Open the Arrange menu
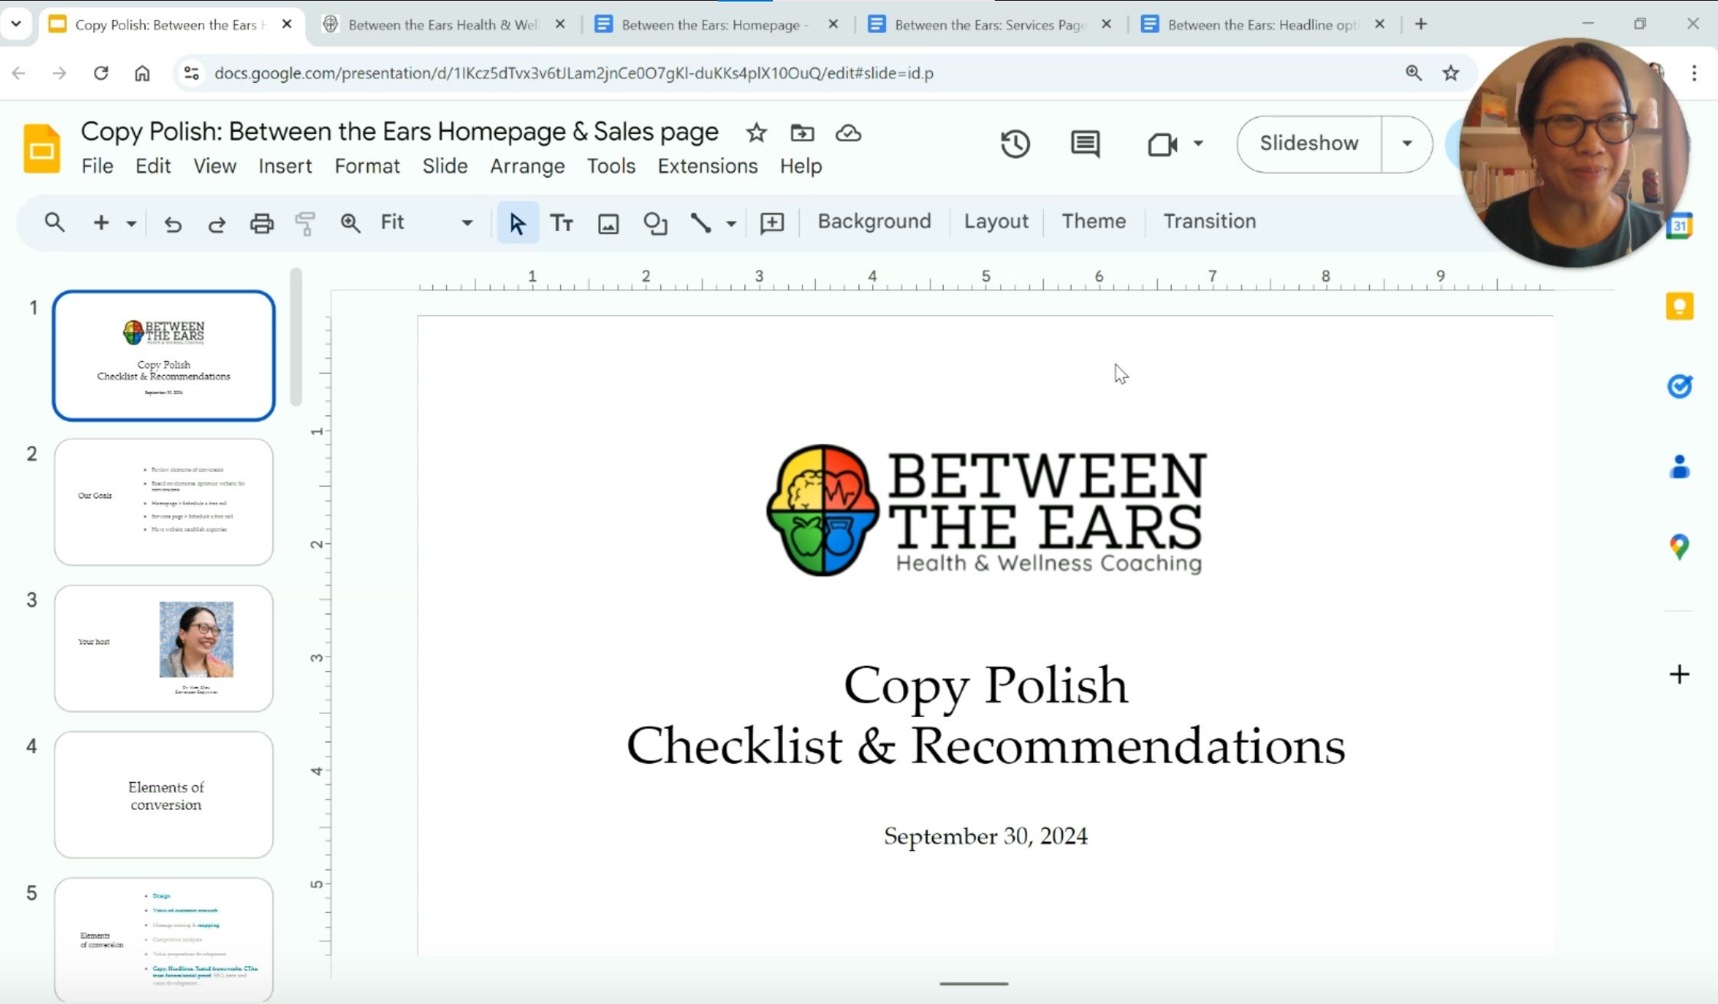1718x1004 pixels. [528, 166]
